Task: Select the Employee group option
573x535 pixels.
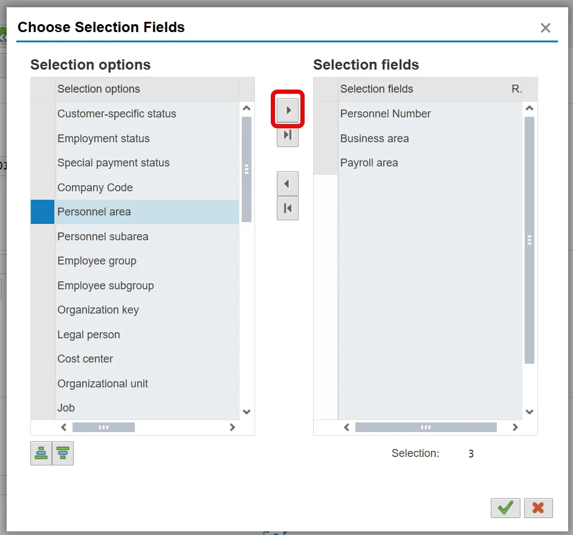Action: tap(97, 261)
